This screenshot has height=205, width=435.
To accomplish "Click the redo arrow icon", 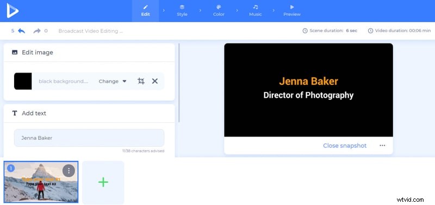I will (x=37, y=31).
